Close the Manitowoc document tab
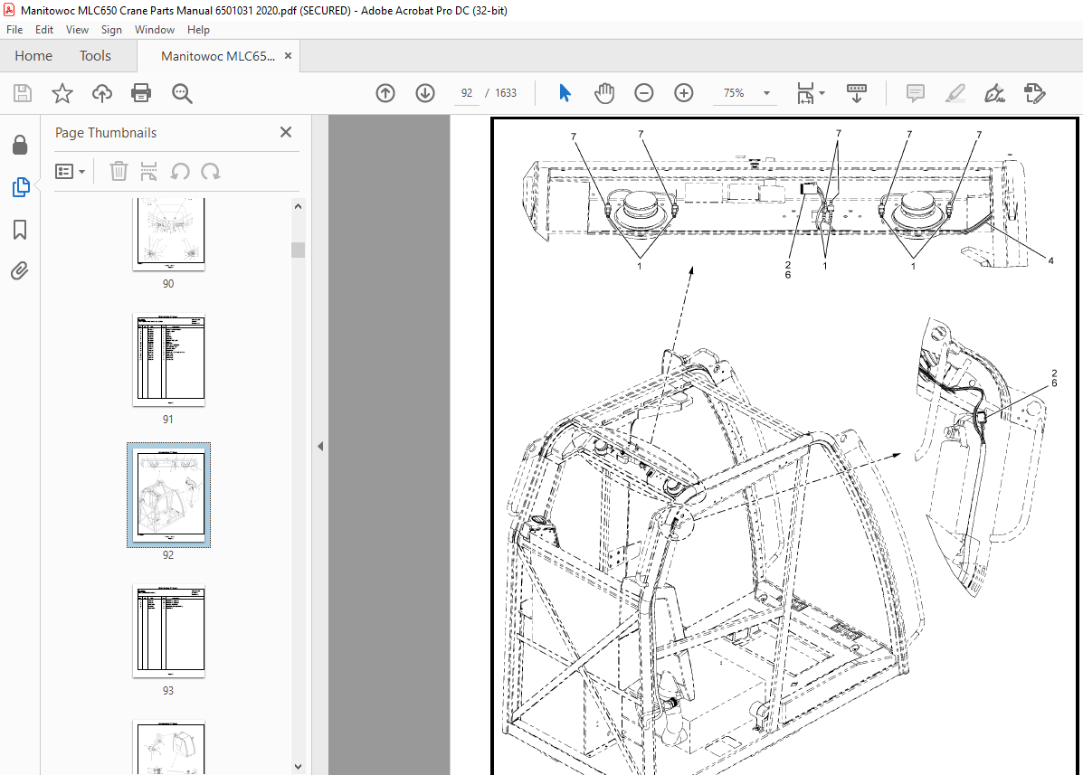The width and height of the screenshot is (1083, 775). point(288,56)
